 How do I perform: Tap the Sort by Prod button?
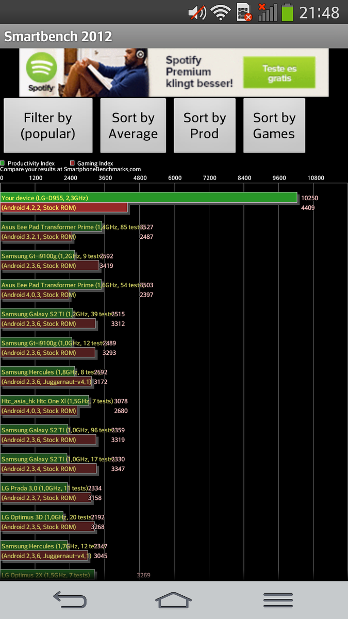tap(205, 125)
